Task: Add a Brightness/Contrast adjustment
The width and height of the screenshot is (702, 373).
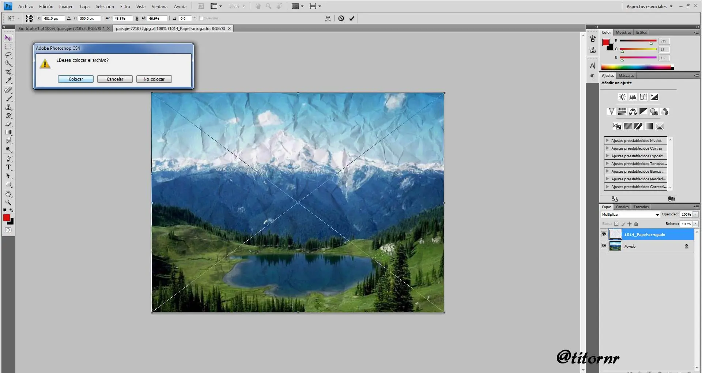Action: (622, 97)
